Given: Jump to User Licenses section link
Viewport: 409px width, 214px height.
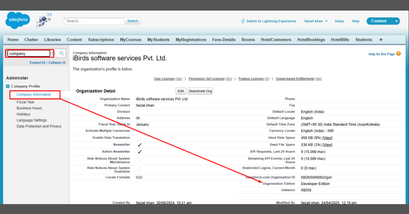Looking at the screenshot, I should pyautogui.click(x=164, y=79).
